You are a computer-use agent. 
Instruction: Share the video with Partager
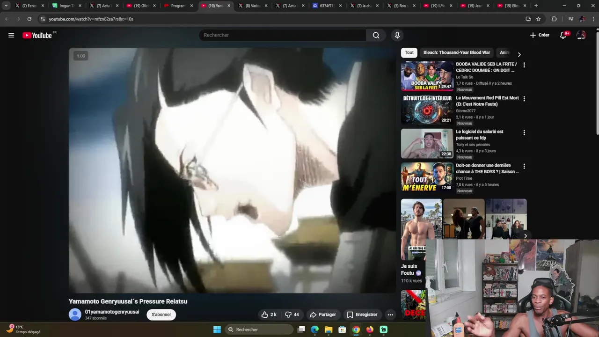pos(322,315)
